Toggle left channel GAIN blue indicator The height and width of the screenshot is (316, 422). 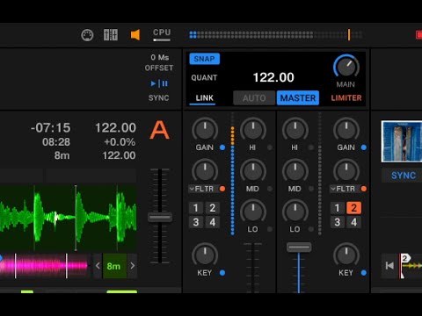(x=222, y=147)
